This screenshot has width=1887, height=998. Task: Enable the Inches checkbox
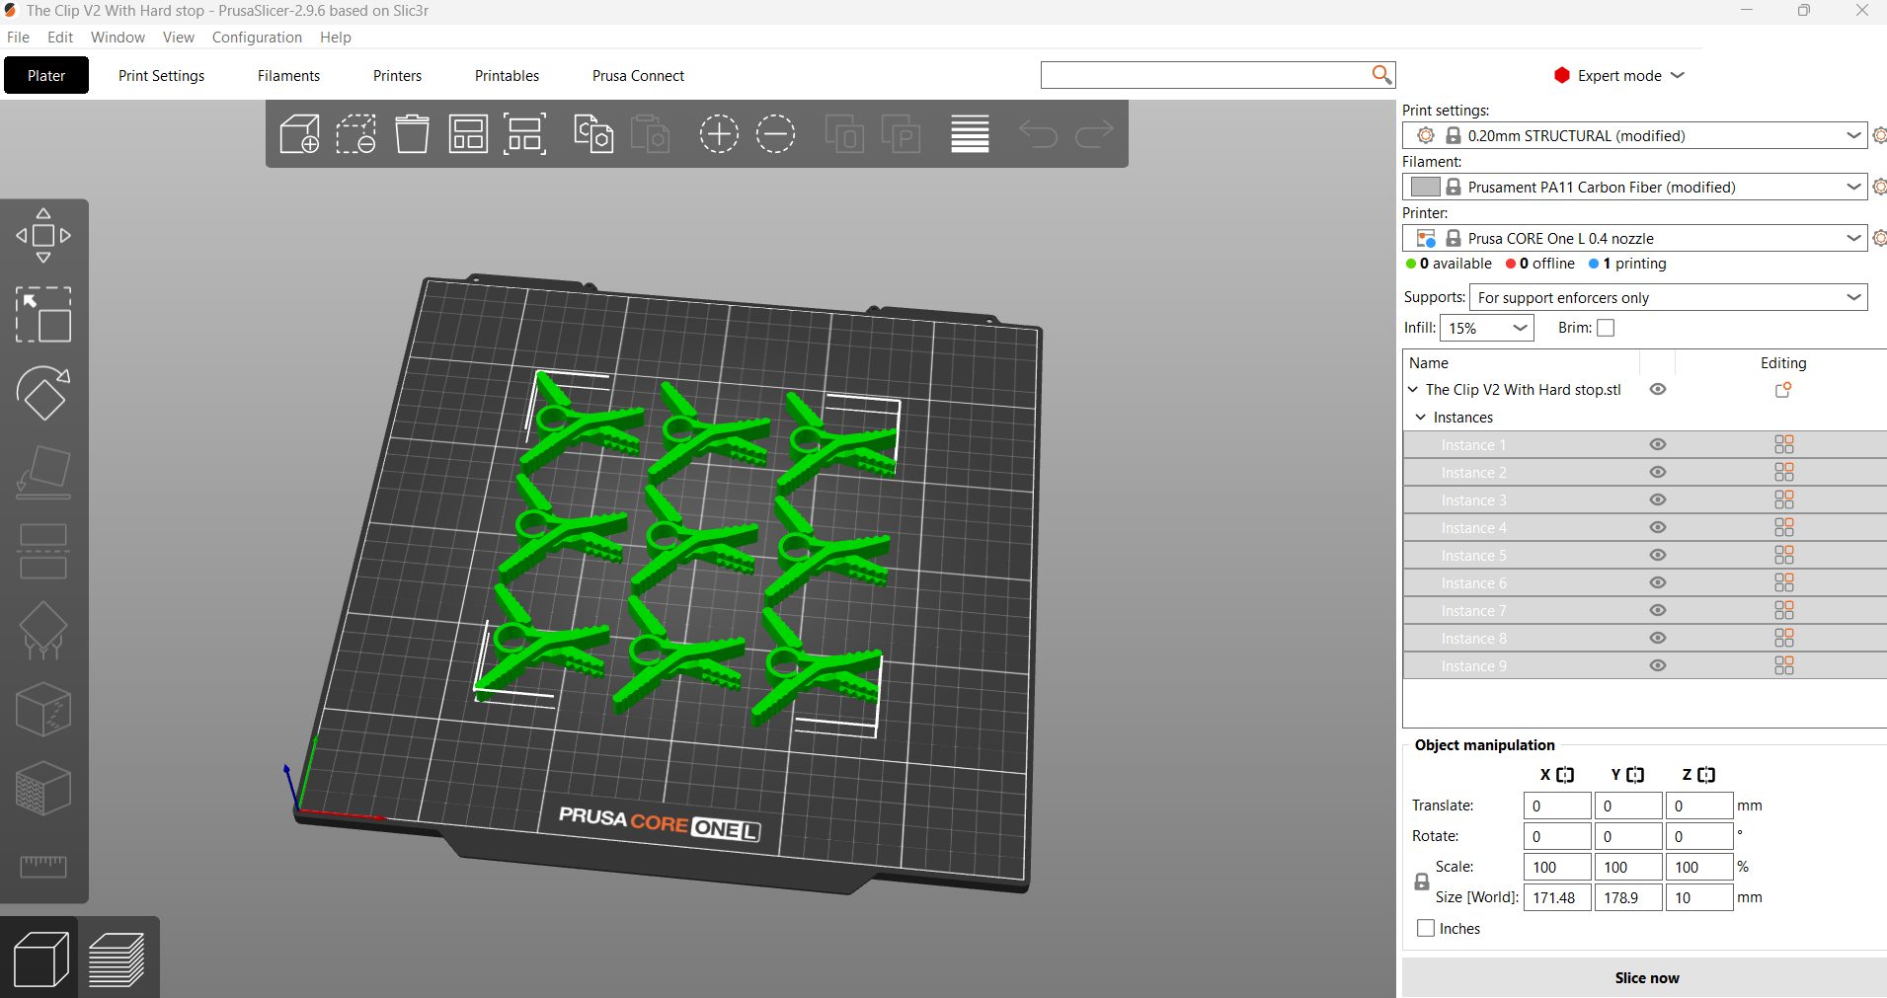coord(1426,929)
